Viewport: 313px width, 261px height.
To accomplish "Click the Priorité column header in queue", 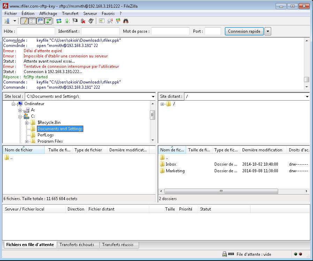I will (187, 209).
